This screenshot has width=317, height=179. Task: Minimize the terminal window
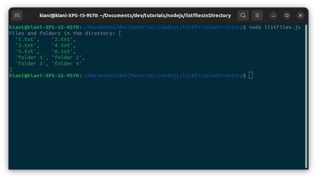tap(273, 15)
